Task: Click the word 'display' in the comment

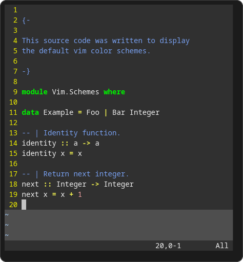Action: tap(174, 41)
